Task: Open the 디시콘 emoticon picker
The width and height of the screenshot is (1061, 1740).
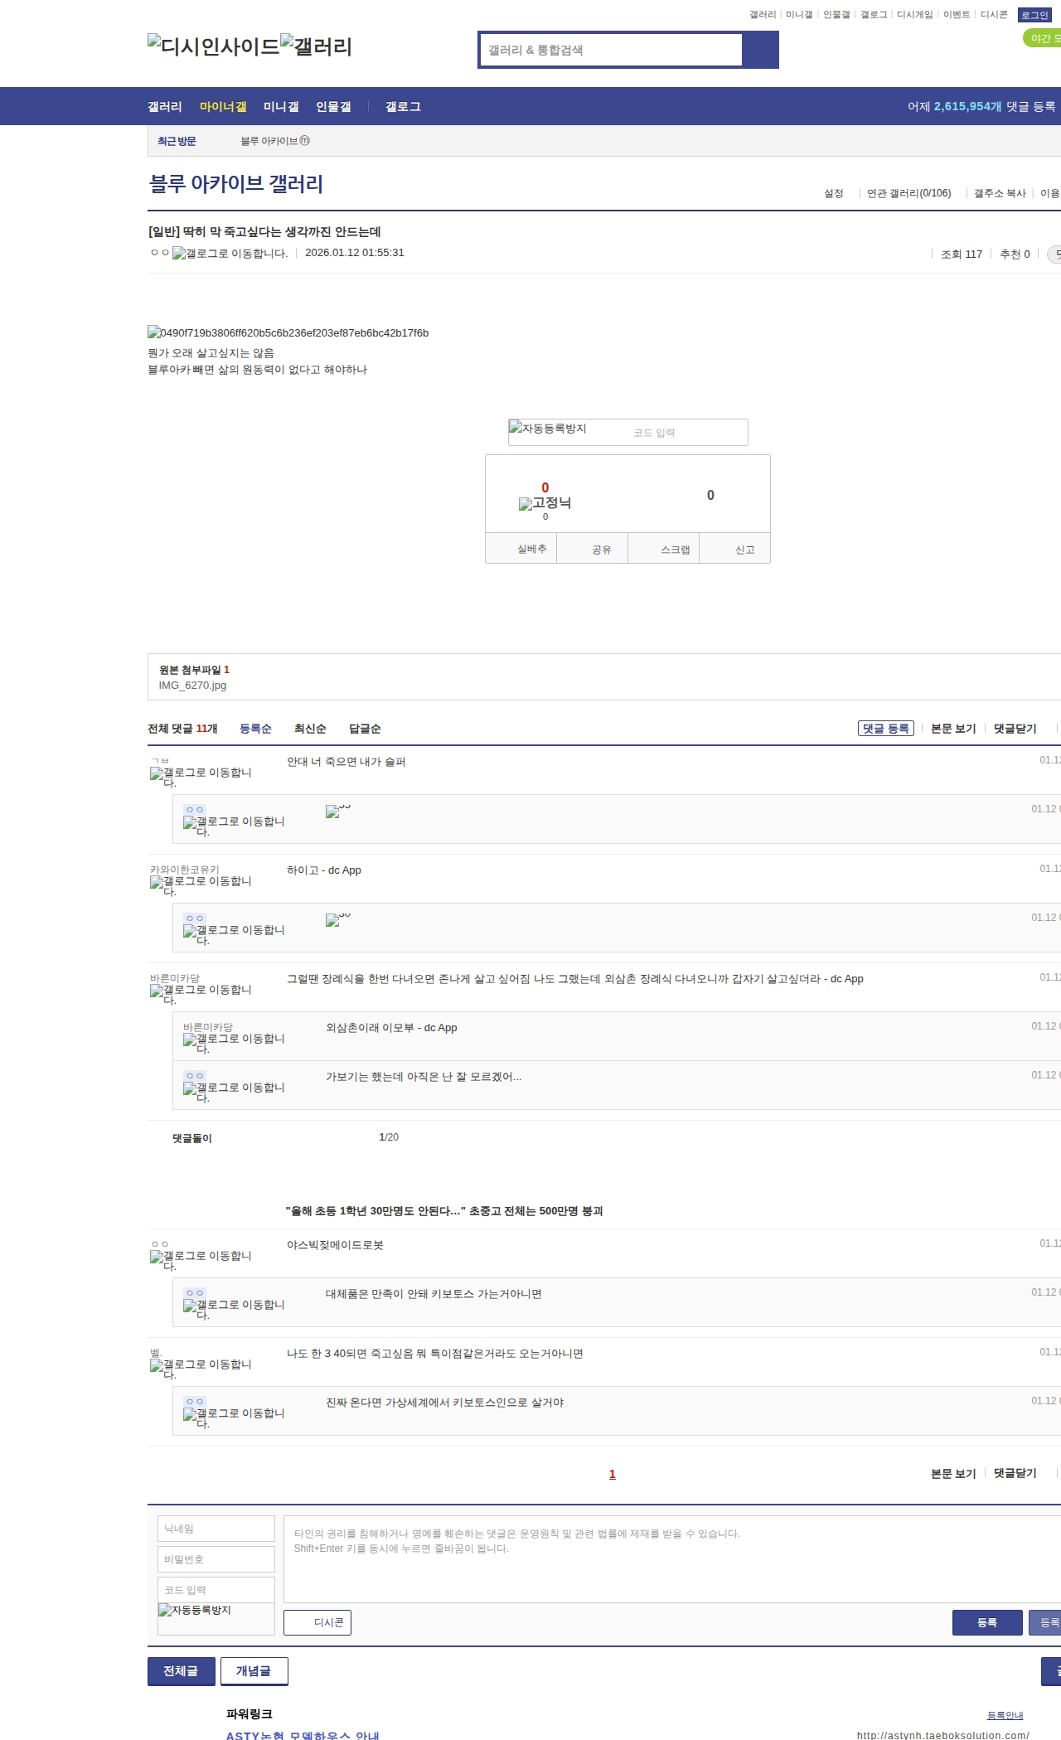Action: [x=317, y=1622]
